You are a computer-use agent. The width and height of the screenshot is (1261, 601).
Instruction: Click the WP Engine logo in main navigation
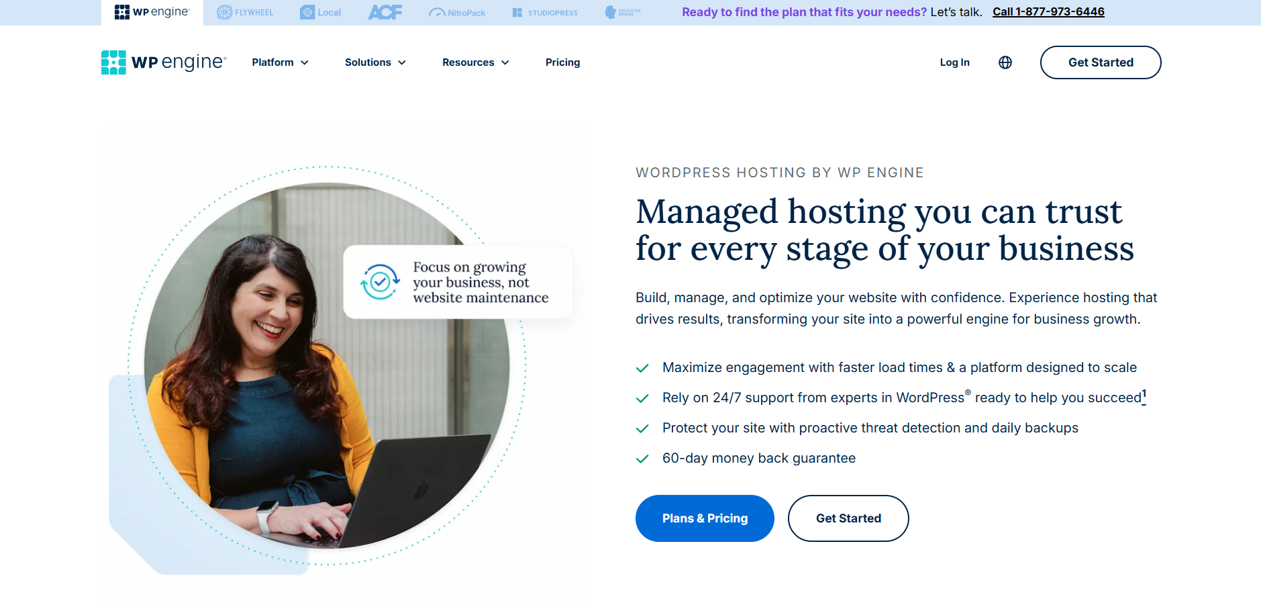click(164, 62)
